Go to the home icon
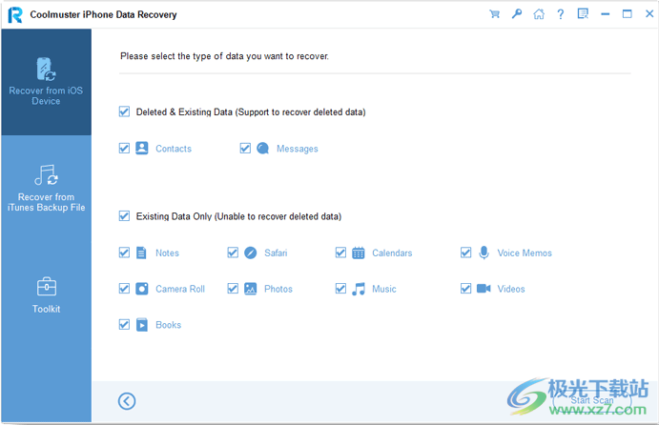 coord(539,14)
